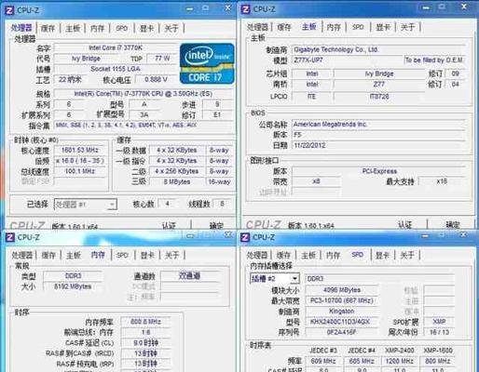Click channel value 双通道

click(189, 276)
